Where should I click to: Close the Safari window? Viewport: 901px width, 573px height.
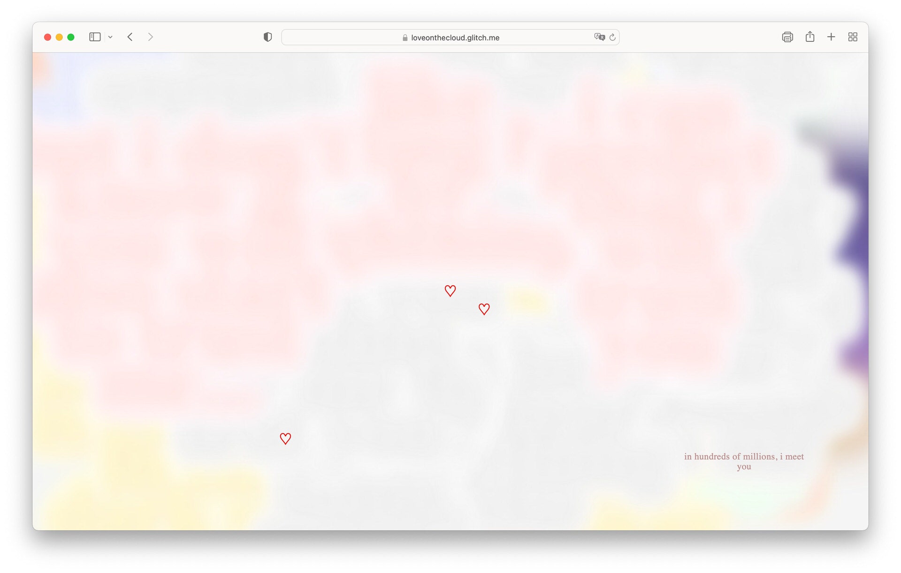pos(47,37)
